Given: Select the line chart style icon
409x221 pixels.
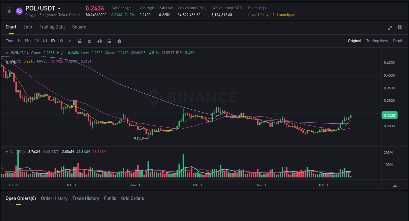Looking at the screenshot, I should [x=89, y=41].
